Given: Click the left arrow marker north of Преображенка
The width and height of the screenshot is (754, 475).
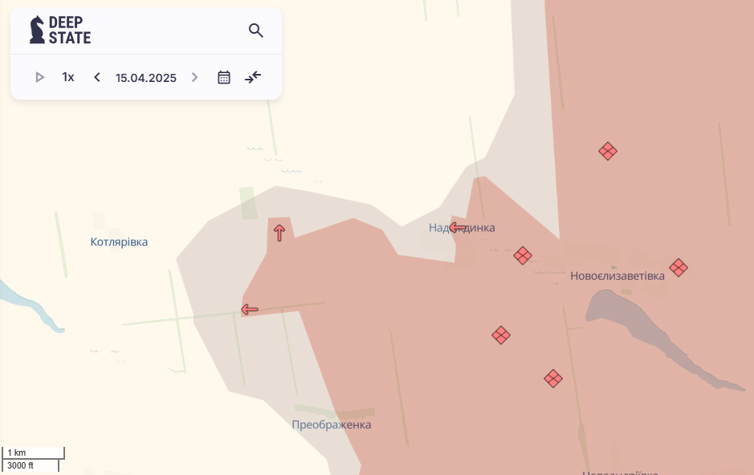Looking at the screenshot, I should tap(250, 309).
